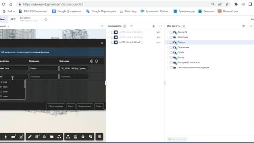Expand the Фасадный утеплитель node
The image size is (254, 143).
click(x=167, y=62)
